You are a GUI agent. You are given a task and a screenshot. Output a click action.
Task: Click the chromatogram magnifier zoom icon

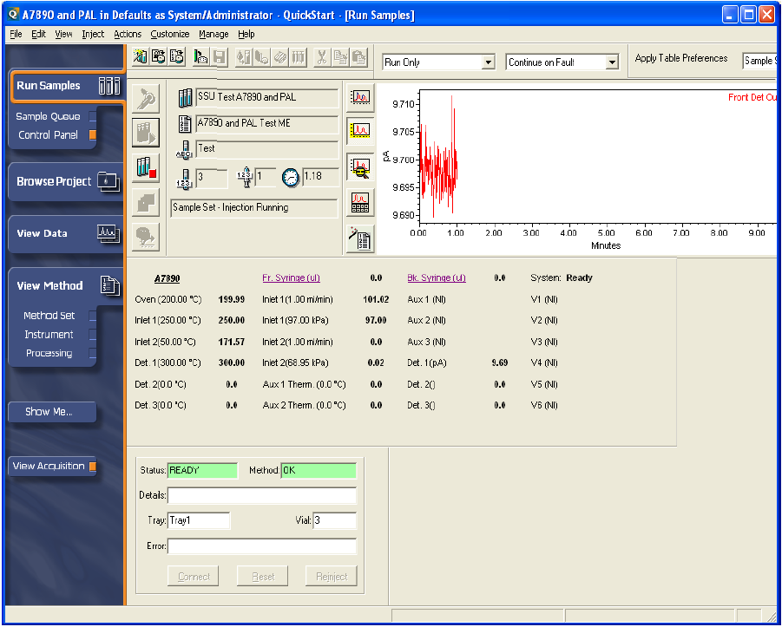pyautogui.click(x=360, y=167)
